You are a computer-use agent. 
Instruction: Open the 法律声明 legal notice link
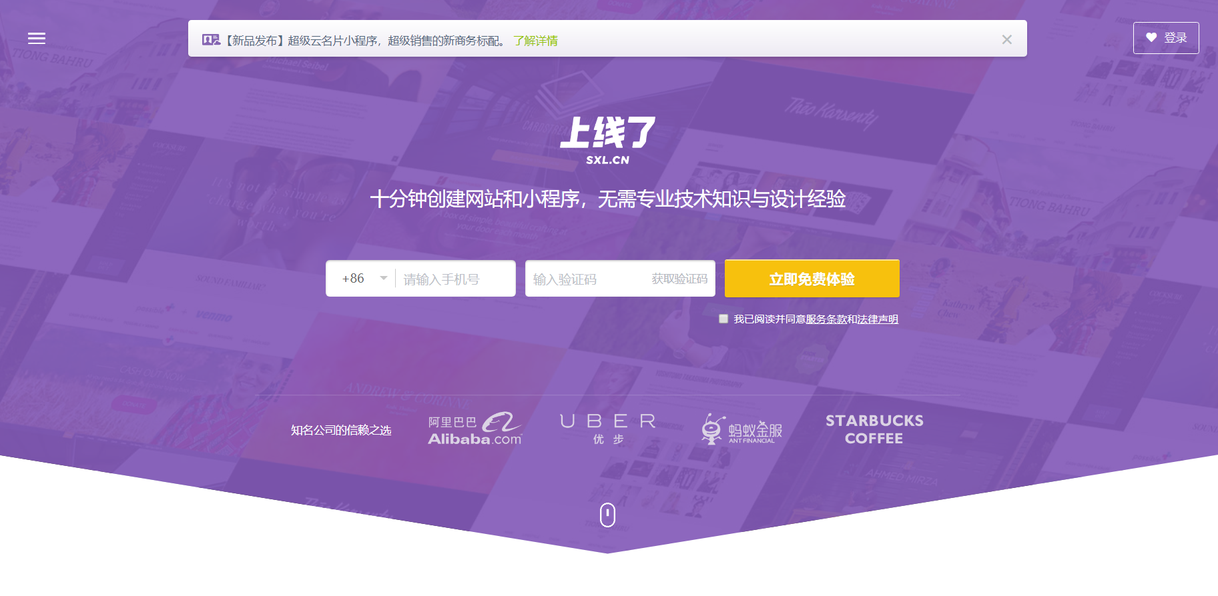pos(878,319)
